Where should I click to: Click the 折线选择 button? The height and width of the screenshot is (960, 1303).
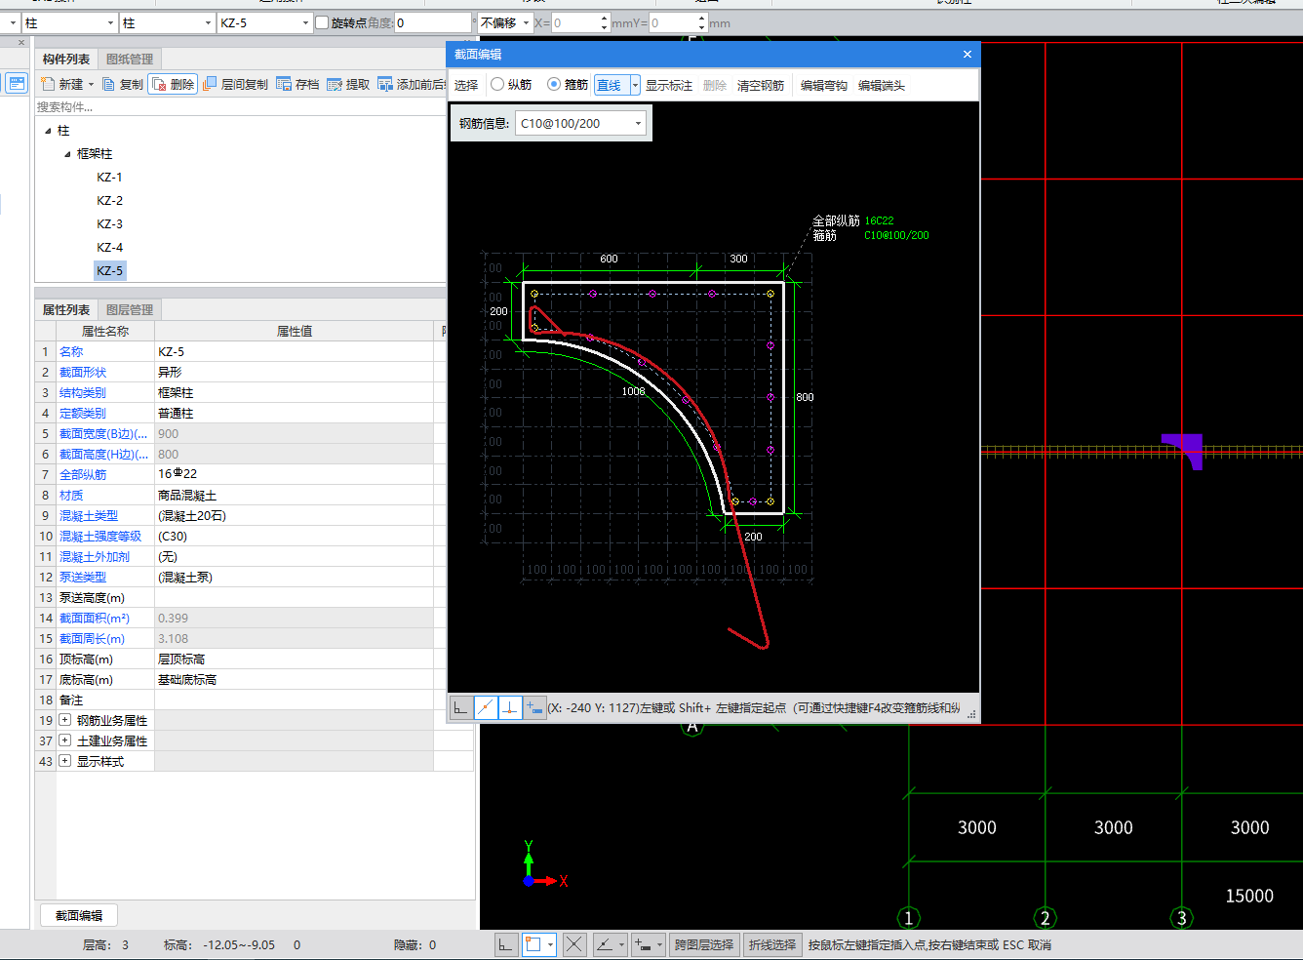772,944
